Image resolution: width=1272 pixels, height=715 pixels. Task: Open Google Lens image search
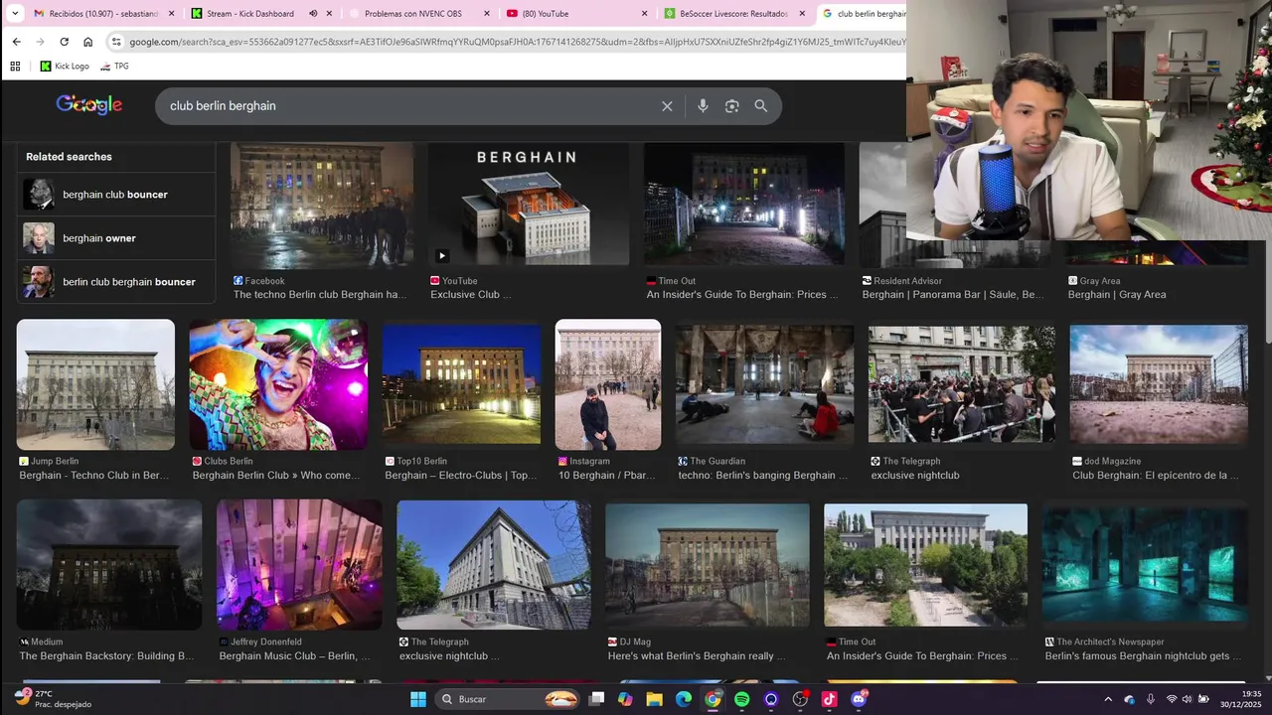coord(731,106)
